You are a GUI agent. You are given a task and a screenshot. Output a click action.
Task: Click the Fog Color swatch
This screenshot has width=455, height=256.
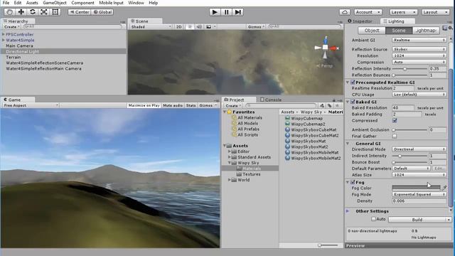416,188
